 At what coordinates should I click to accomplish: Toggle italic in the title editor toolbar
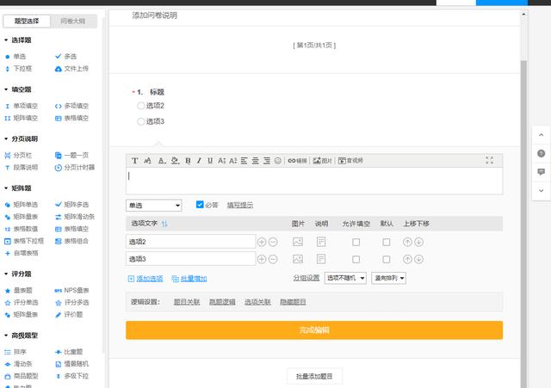199,161
